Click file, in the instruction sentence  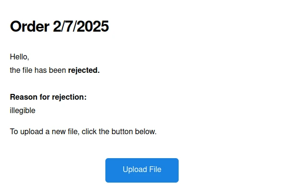tap(74, 131)
